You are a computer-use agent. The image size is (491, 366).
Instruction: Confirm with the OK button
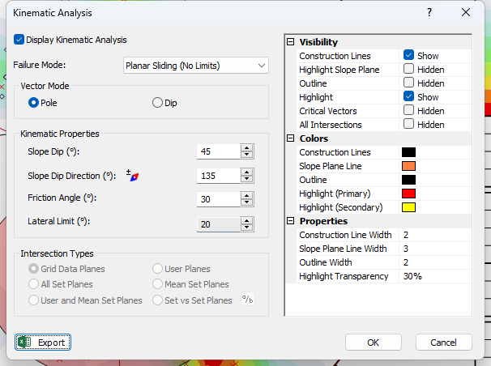(374, 343)
